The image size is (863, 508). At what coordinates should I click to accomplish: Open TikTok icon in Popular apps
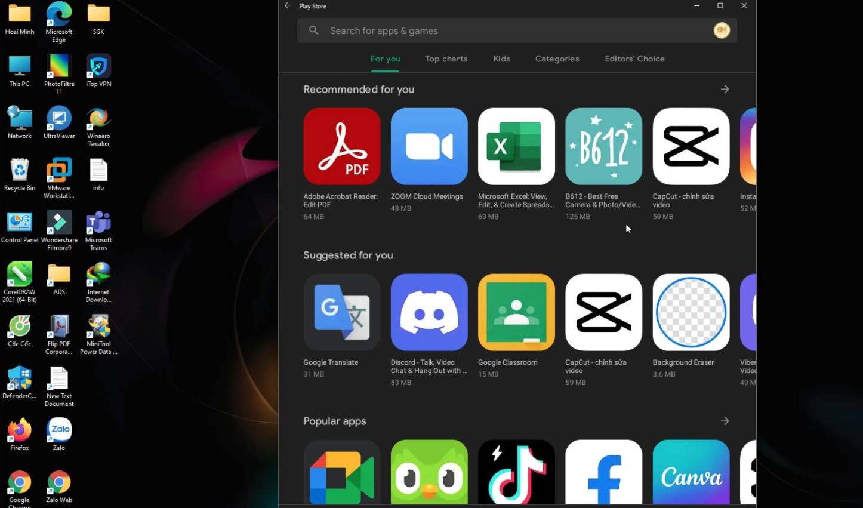(x=516, y=472)
